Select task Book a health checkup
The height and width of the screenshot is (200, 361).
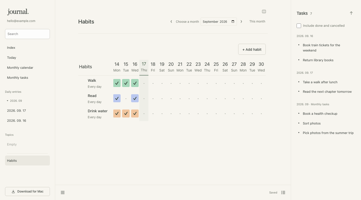pyautogui.click(x=320, y=113)
